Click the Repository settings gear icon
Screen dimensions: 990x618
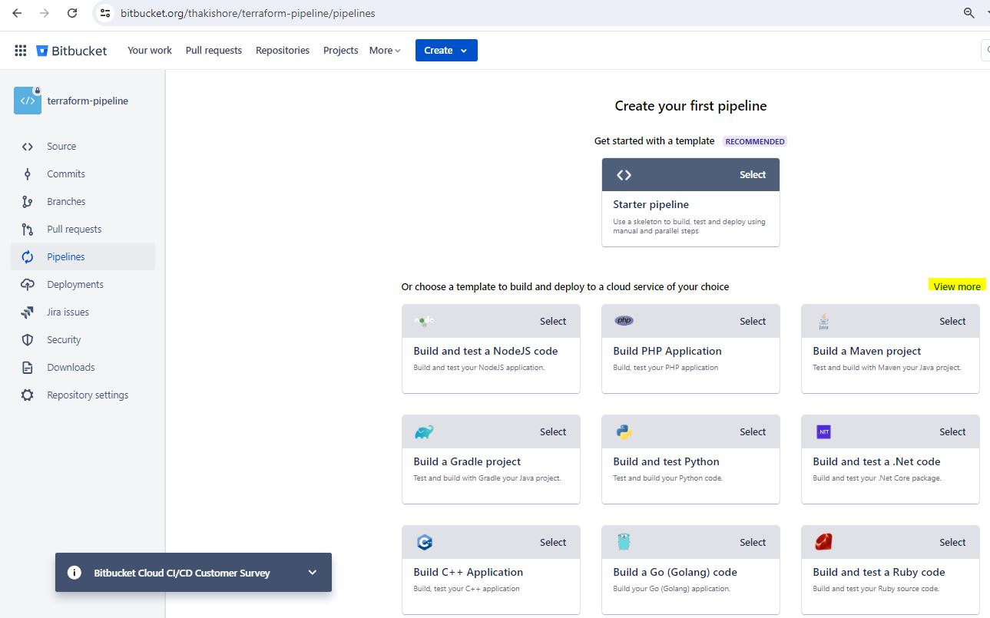click(x=28, y=395)
